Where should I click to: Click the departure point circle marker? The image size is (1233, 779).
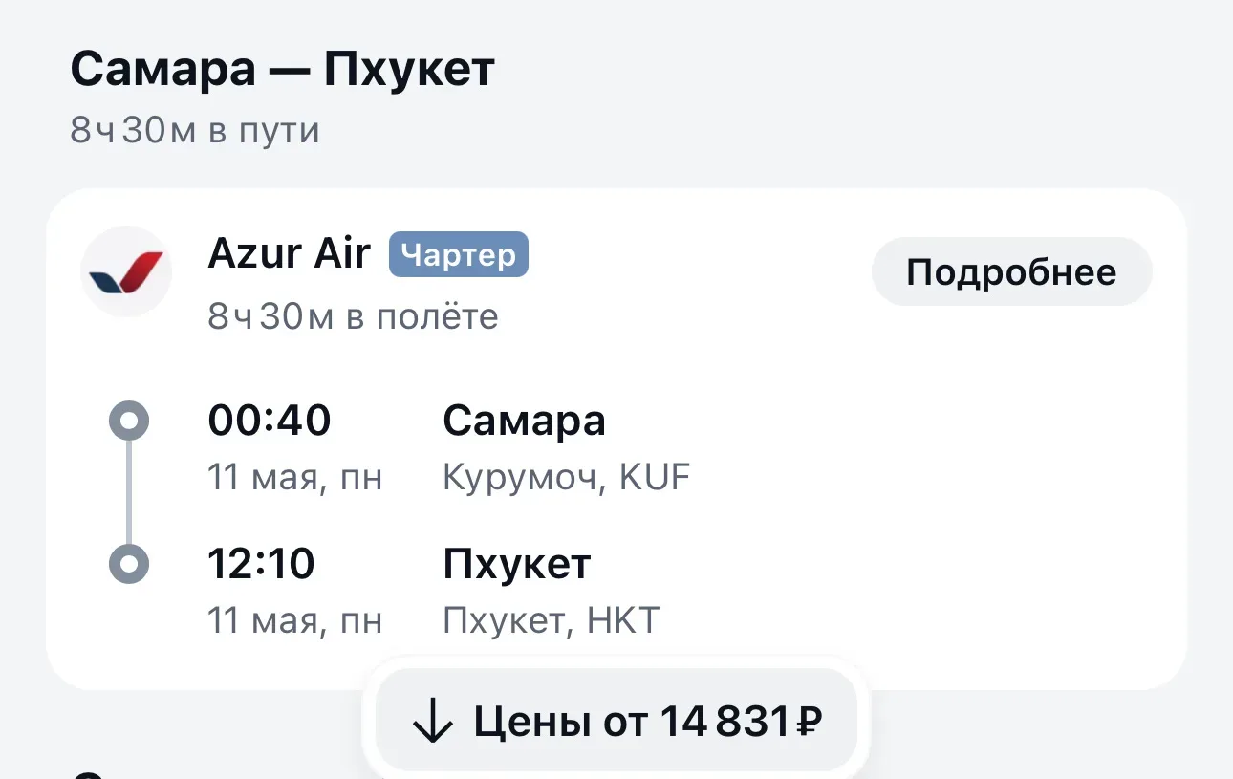pyautogui.click(x=129, y=421)
